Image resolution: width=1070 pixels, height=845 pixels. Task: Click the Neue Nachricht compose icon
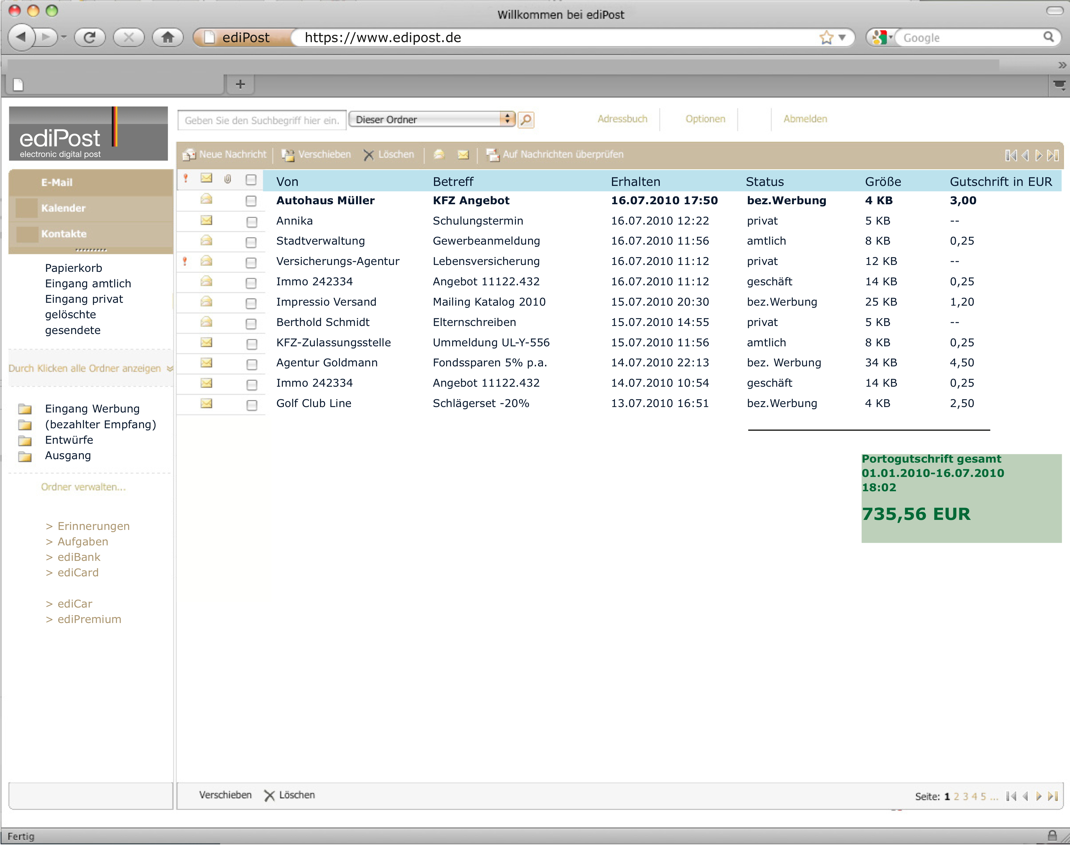[x=189, y=155]
